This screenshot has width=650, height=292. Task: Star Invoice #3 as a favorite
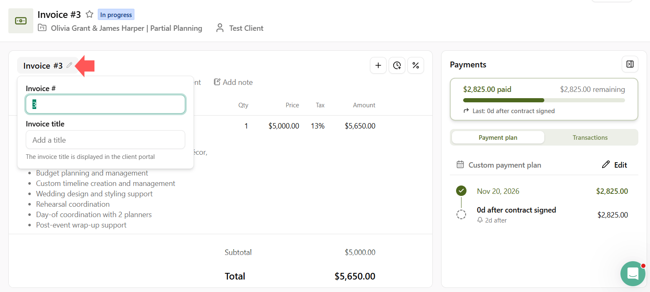(89, 15)
